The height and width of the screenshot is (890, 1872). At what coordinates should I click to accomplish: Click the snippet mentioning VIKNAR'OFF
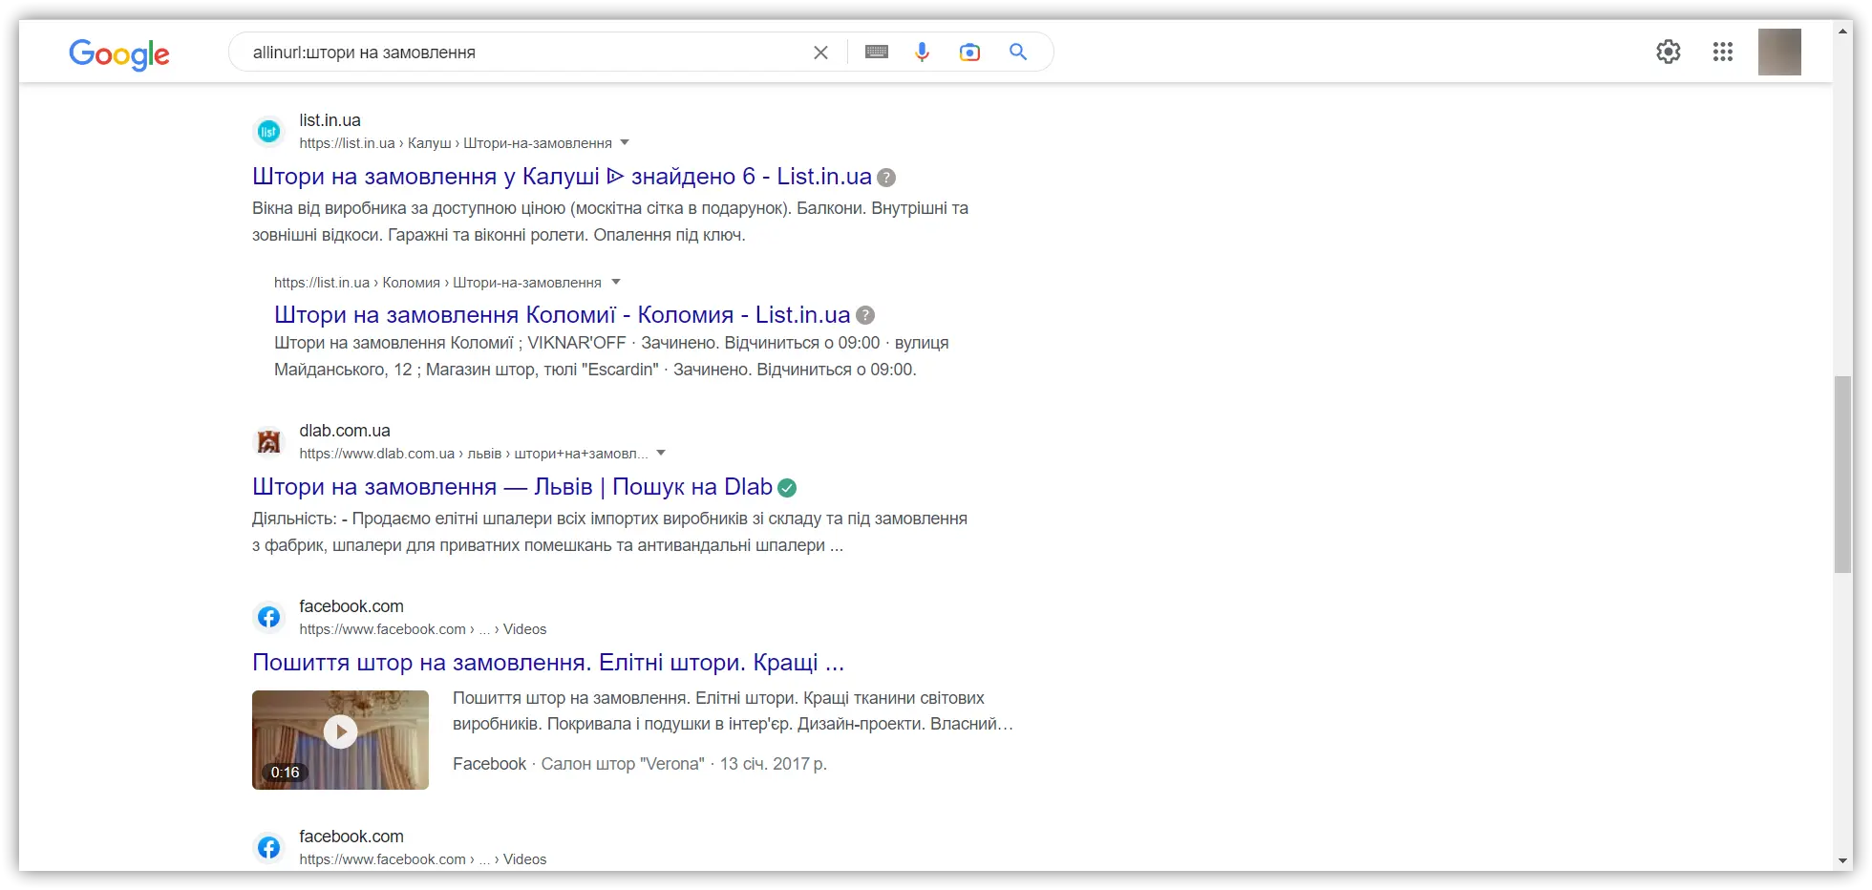[x=611, y=356]
